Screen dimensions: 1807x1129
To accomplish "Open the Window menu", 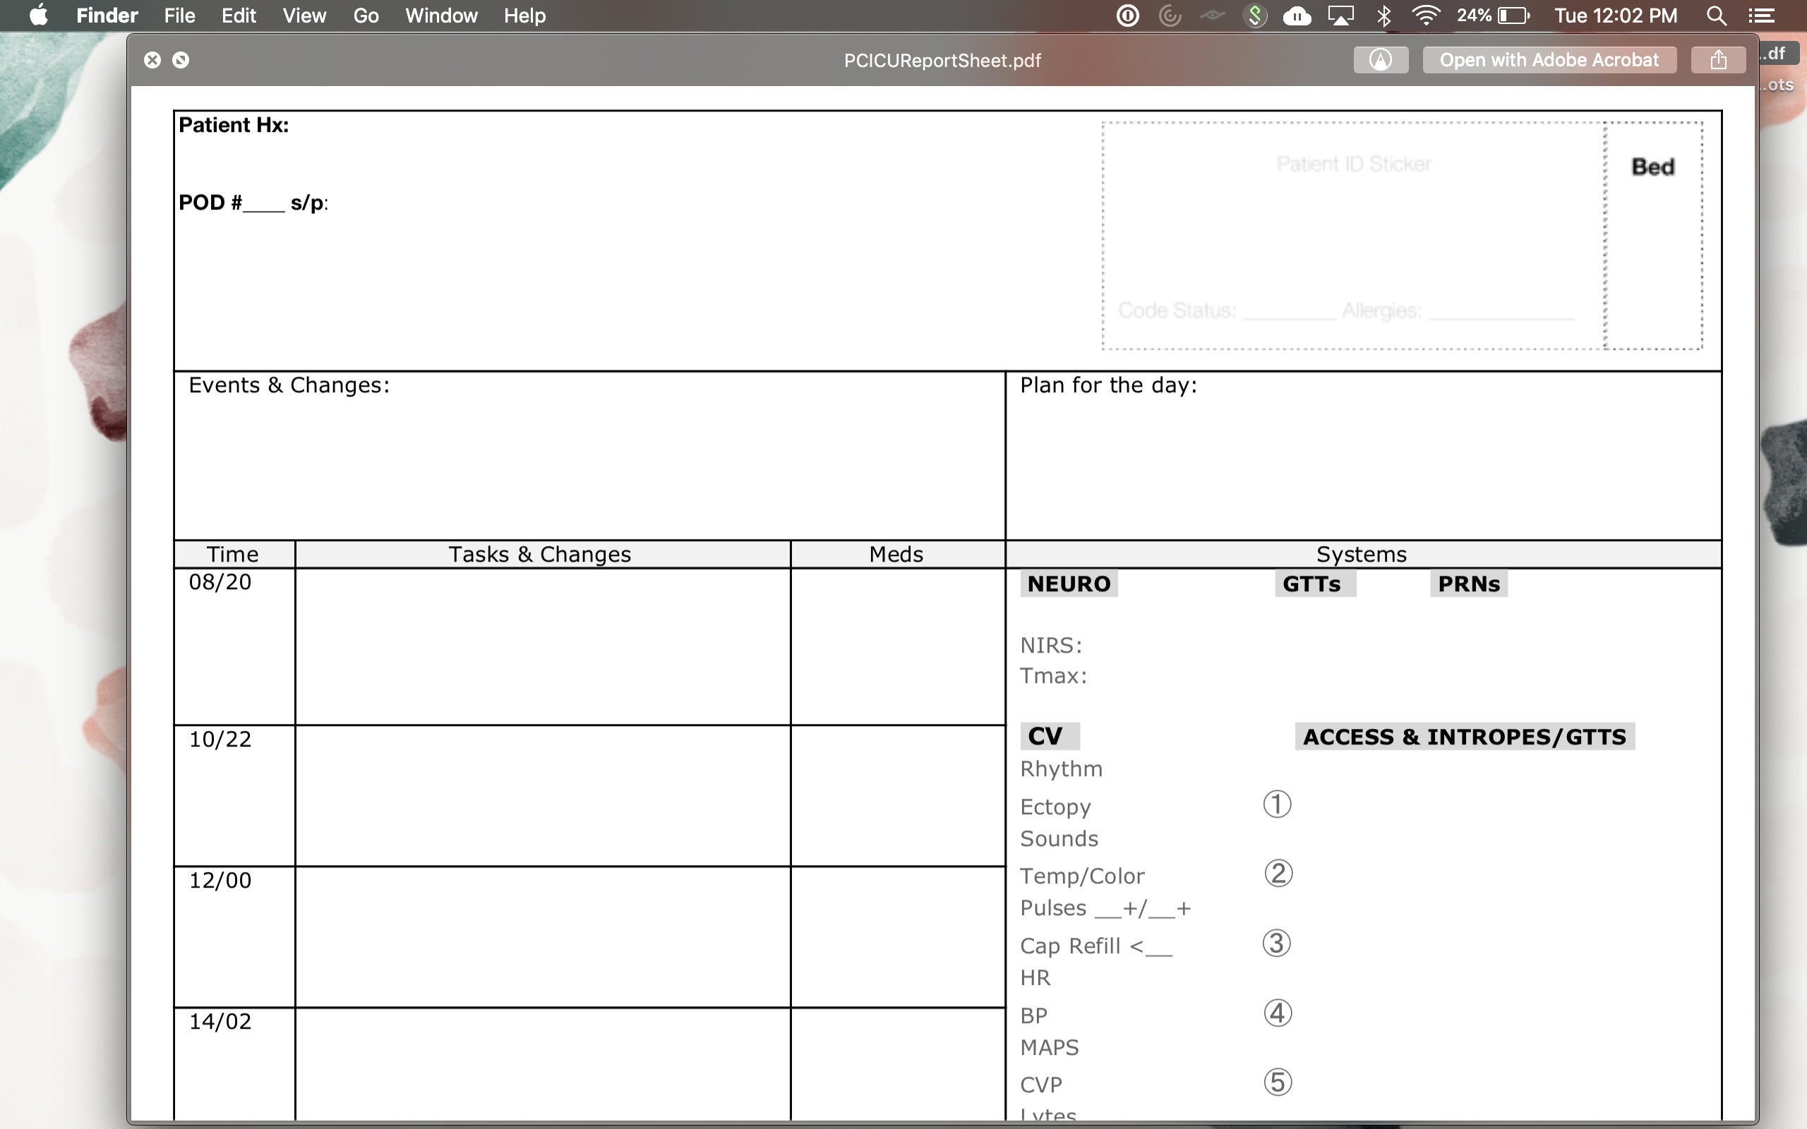I will [x=441, y=16].
